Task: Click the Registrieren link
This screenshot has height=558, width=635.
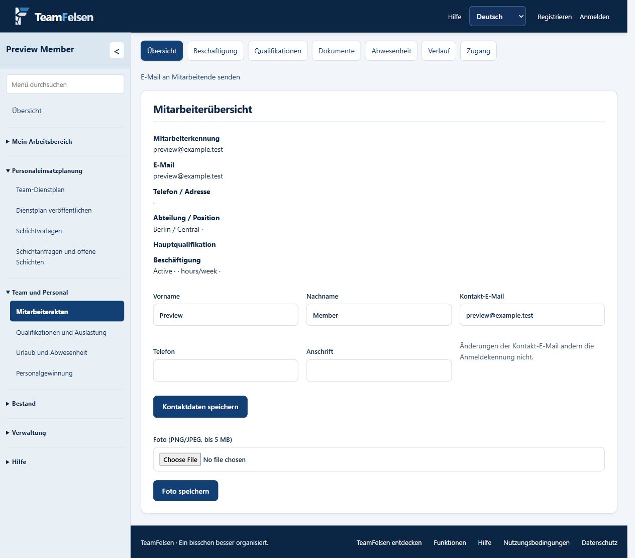Action: [x=555, y=17]
